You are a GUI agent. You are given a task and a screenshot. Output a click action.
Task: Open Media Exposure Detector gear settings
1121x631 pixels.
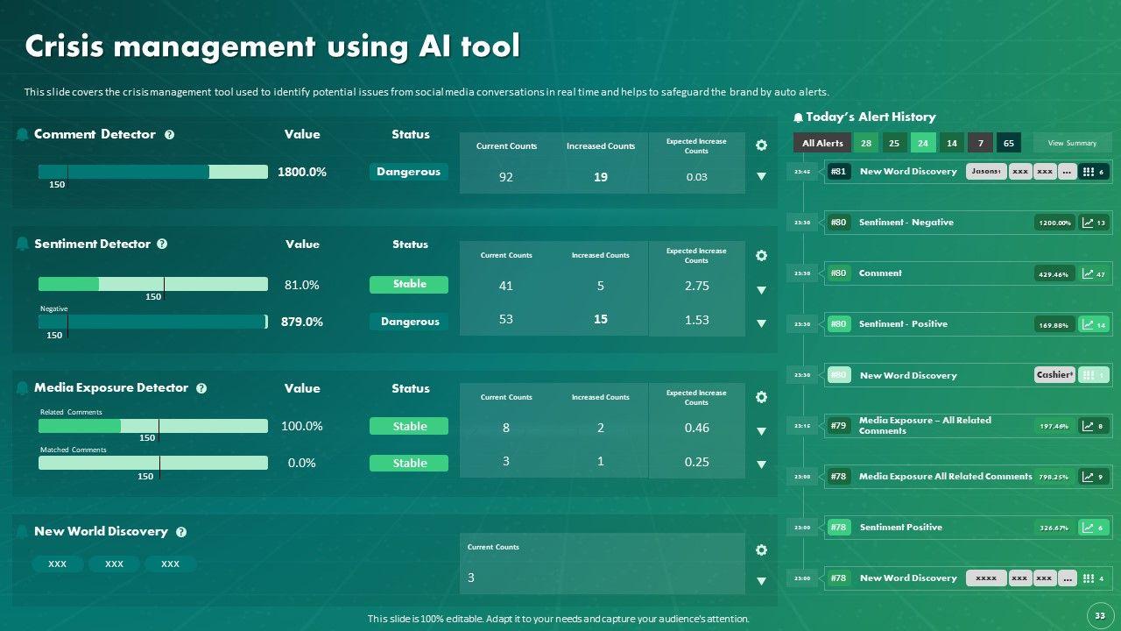pos(761,397)
